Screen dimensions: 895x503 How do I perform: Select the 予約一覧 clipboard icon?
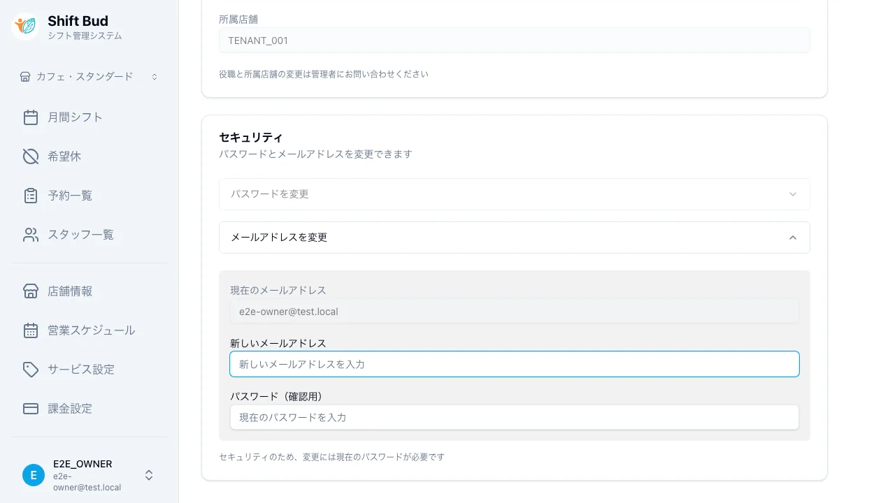coord(31,195)
